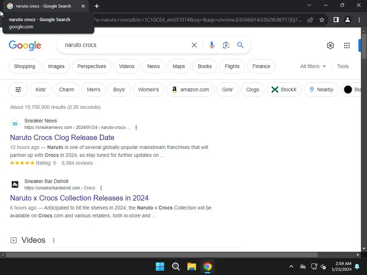Apply the Girls' filter chip

(x=228, y=90)
